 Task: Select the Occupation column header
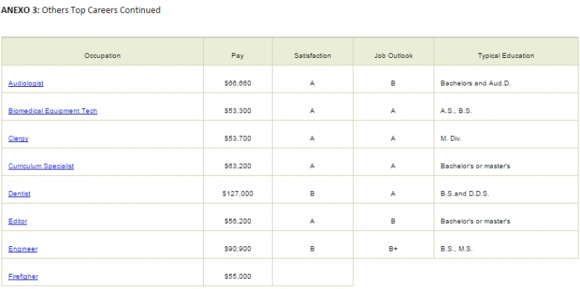tap(102, 51)
